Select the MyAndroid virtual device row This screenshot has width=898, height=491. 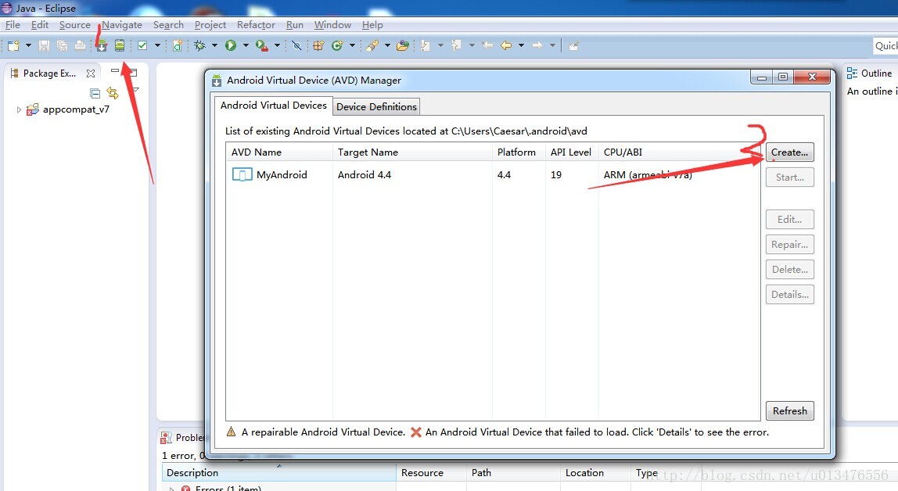coord(493,174)
